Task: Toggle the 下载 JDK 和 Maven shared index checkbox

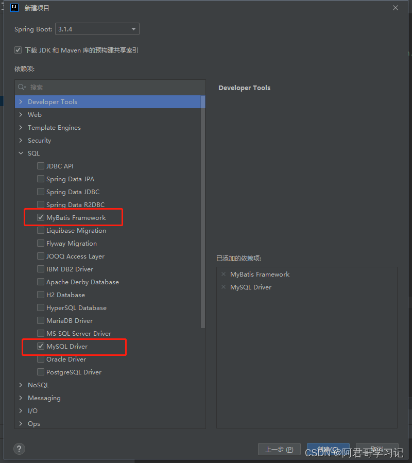Action: tap(18, 50)
